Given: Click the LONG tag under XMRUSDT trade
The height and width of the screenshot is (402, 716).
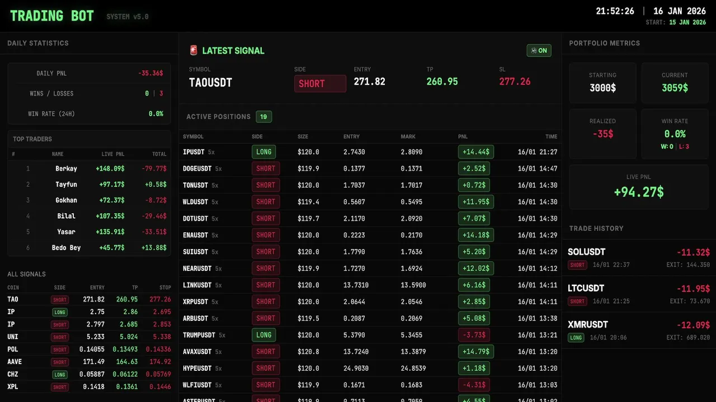Looking at the screenshot, I should (x=576, y=338).
